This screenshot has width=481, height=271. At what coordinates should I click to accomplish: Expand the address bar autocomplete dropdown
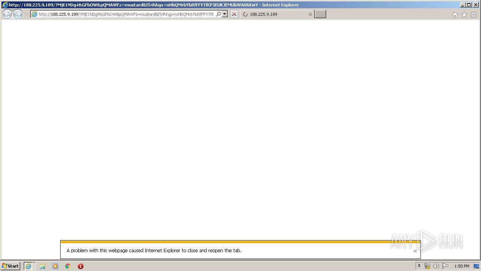[x=225, y=14]
